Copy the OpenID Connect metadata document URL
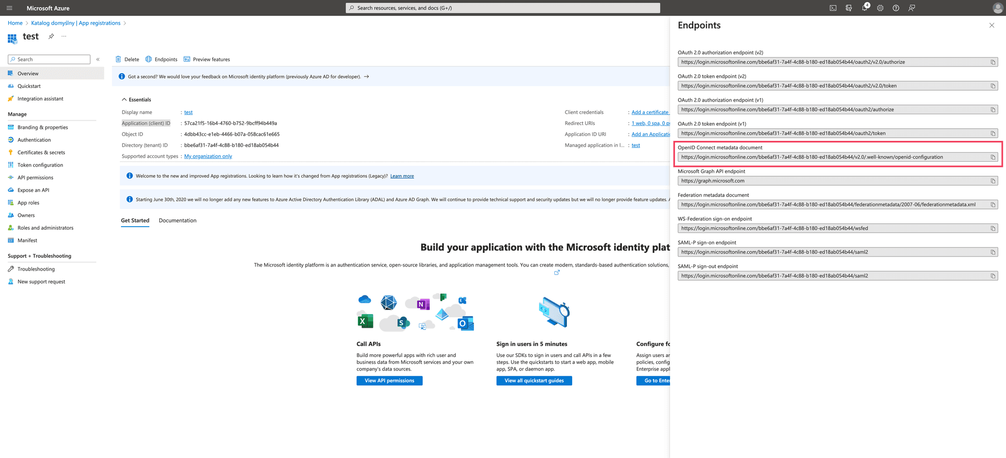1006x458 pixels. [x=992, y=157]
